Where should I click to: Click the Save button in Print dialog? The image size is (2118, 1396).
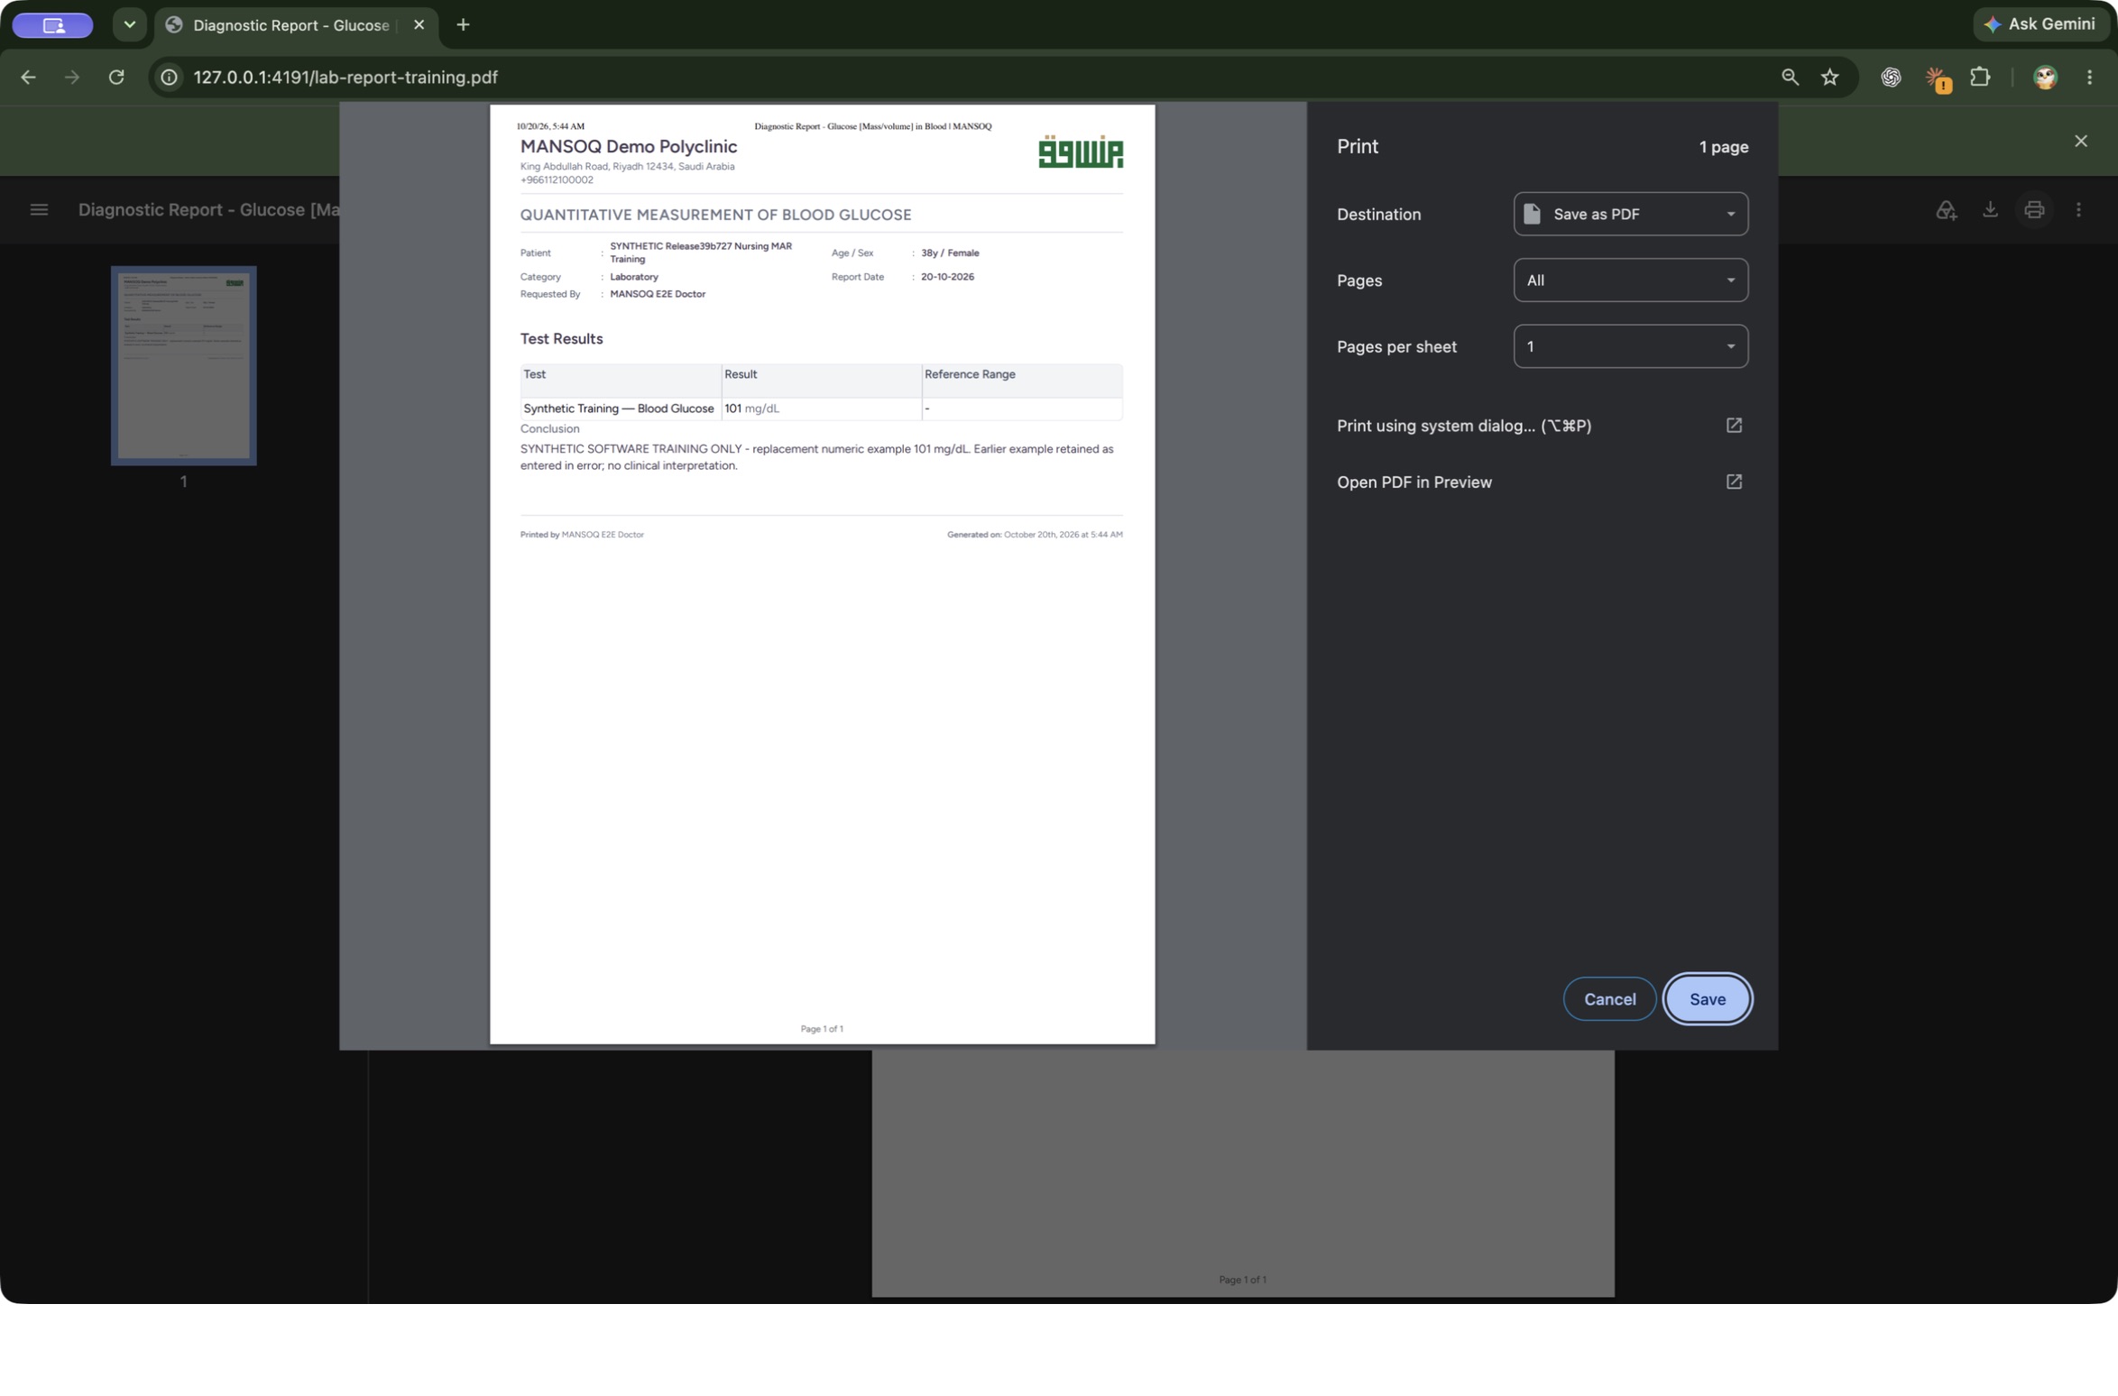(1707, 998)
